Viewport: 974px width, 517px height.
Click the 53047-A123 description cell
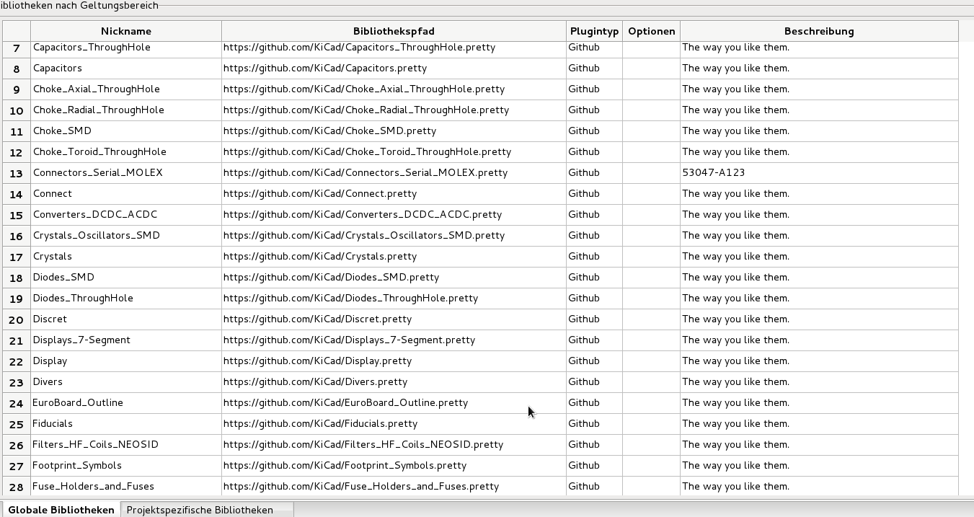(819, 173)
